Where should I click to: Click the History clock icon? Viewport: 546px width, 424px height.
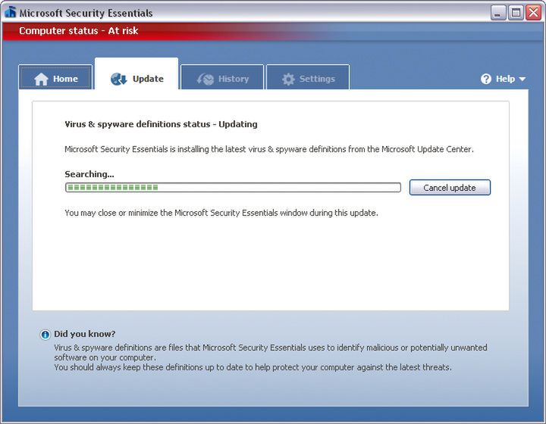coord(206,79)
